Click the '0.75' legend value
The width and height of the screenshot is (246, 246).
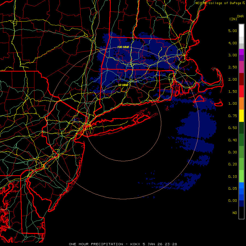click(x=233, y=116)
